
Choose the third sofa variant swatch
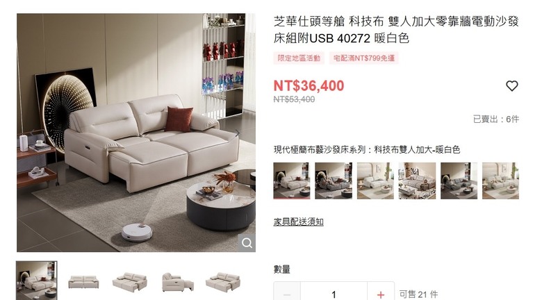(x=375, y=181)
